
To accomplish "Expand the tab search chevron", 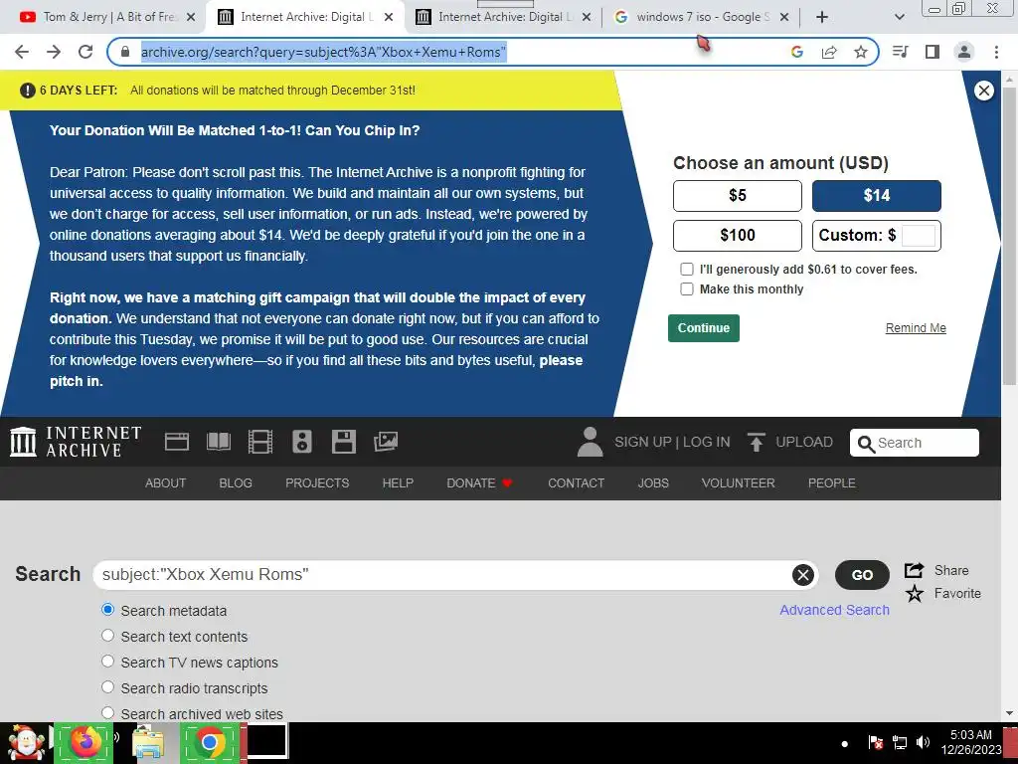I will [899, 17].
